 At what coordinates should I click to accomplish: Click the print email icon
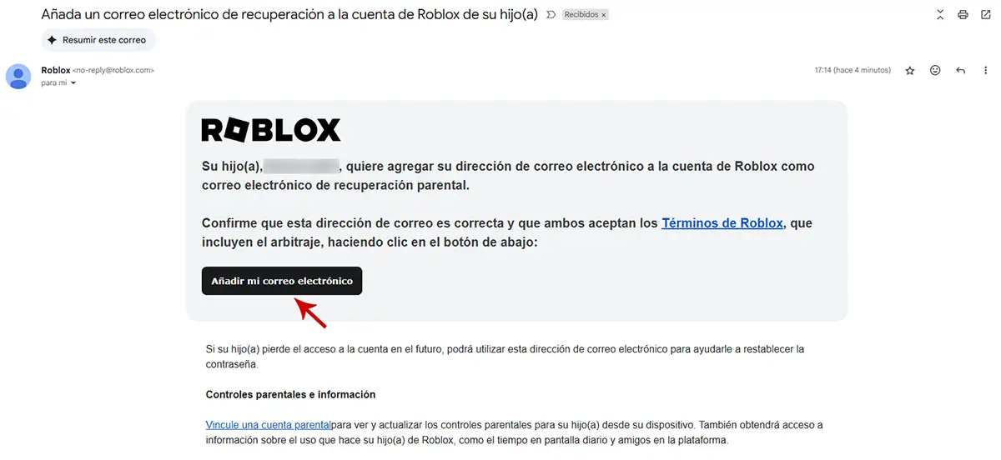(963, 15)
